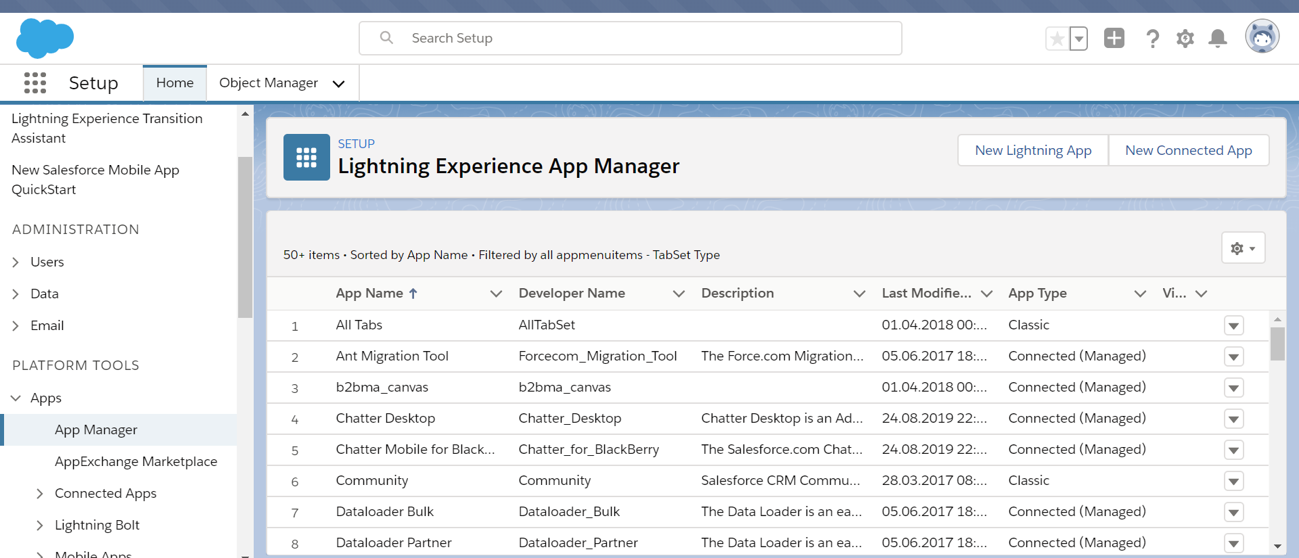Screen dimensions: 1299x558
Task: Click the Setup gear icon in header
Action: [x=1185, y=39]
